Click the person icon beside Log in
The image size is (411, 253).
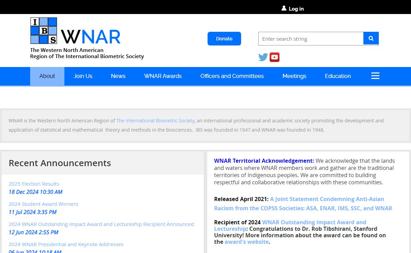[284, 8]
